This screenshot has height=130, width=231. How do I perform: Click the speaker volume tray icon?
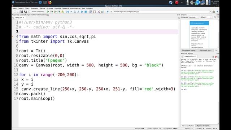192,3
